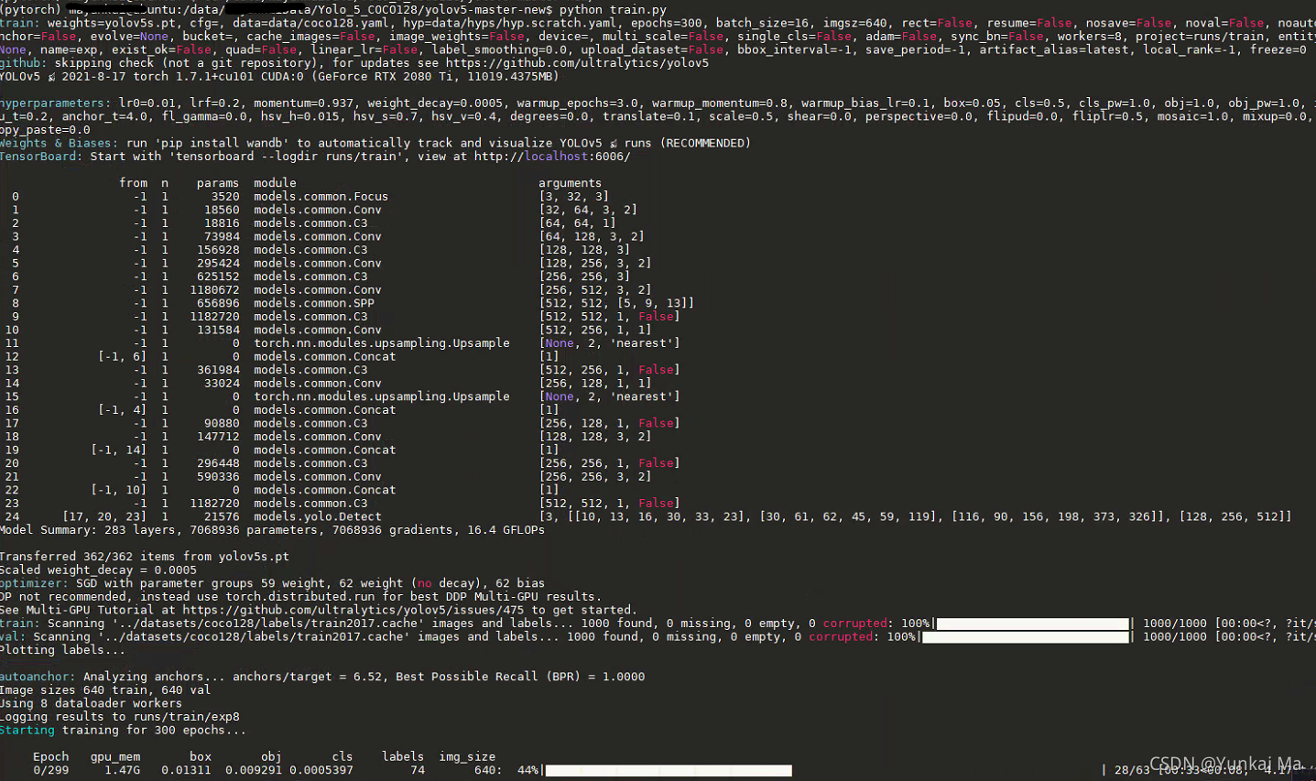The height and width of the screenshot is (781, 1316).
Task: Click the 'models.yolo.Detect' module text
Action: point(317,516)
